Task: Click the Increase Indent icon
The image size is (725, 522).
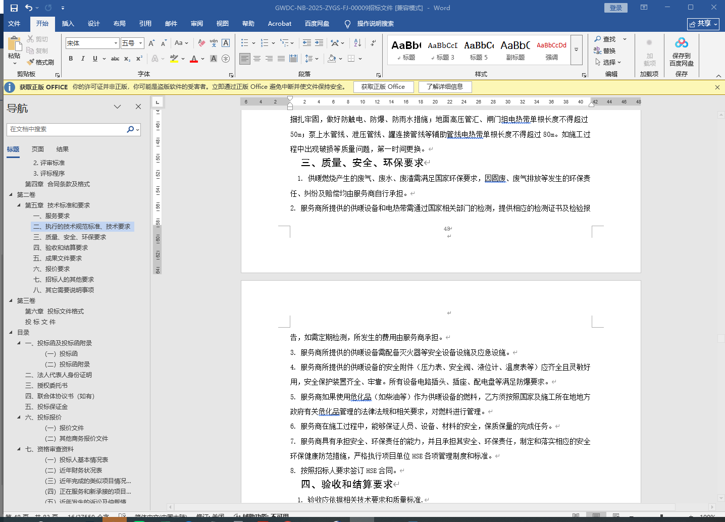Action: 319,43
